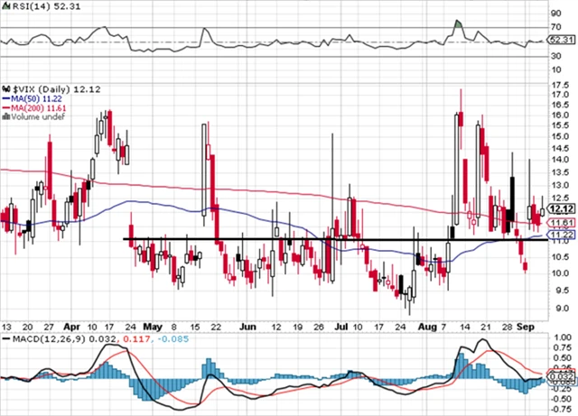
Task: Select the 52.31 RSI value tag
Action: click(x=562, y=40)
